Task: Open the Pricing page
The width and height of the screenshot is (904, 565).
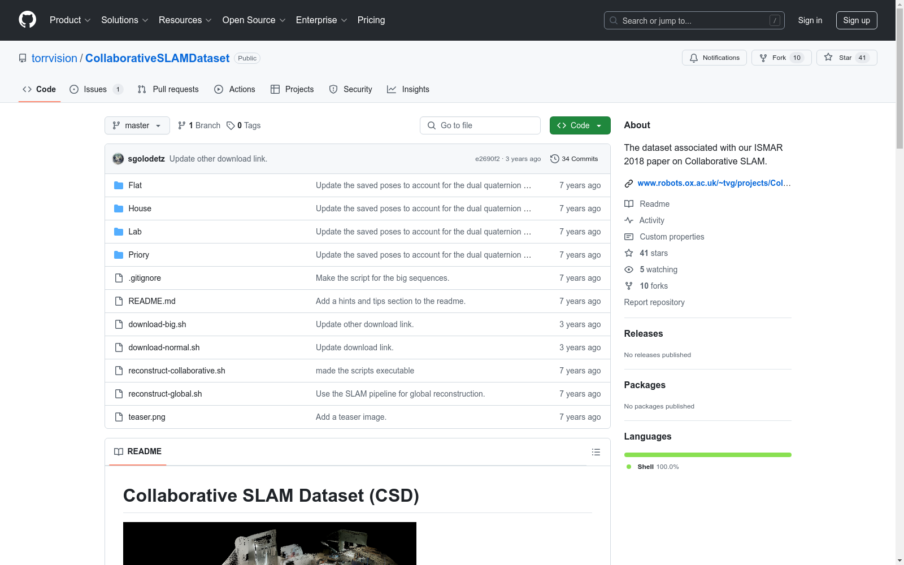Action: (371, 20)
